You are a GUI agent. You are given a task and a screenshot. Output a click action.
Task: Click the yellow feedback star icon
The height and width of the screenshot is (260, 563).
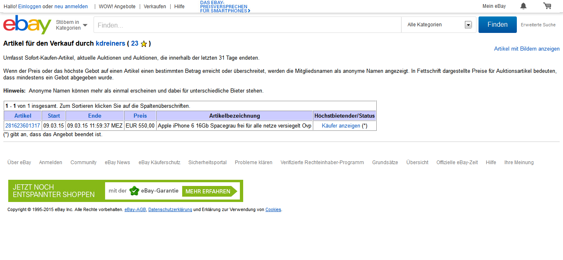click(144, 44)
